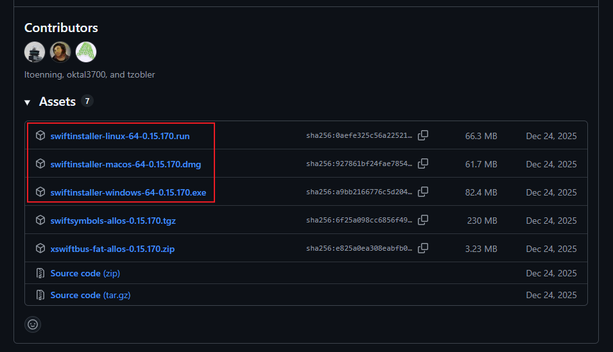Copy sha256 hash of swiftsymbols tgz
The height and width of the screenshot is (352, 613).
[x=423, y=221]
